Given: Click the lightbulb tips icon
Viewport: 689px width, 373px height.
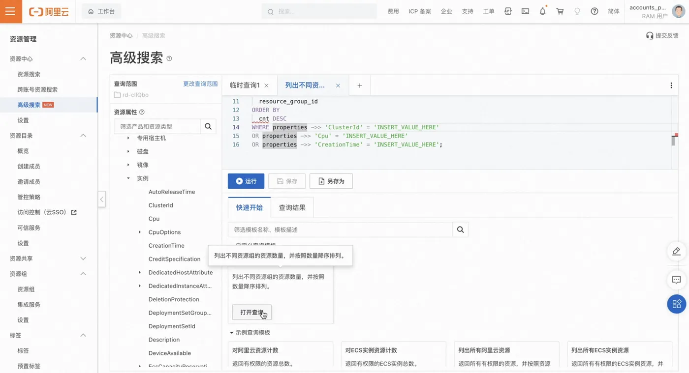Looking at the screenshot, I should tap(577, 11).
